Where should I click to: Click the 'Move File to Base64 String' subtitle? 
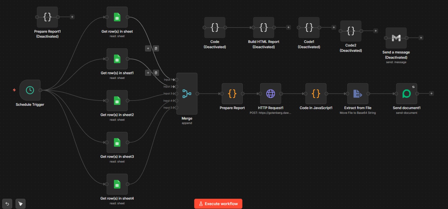(358, 113)
